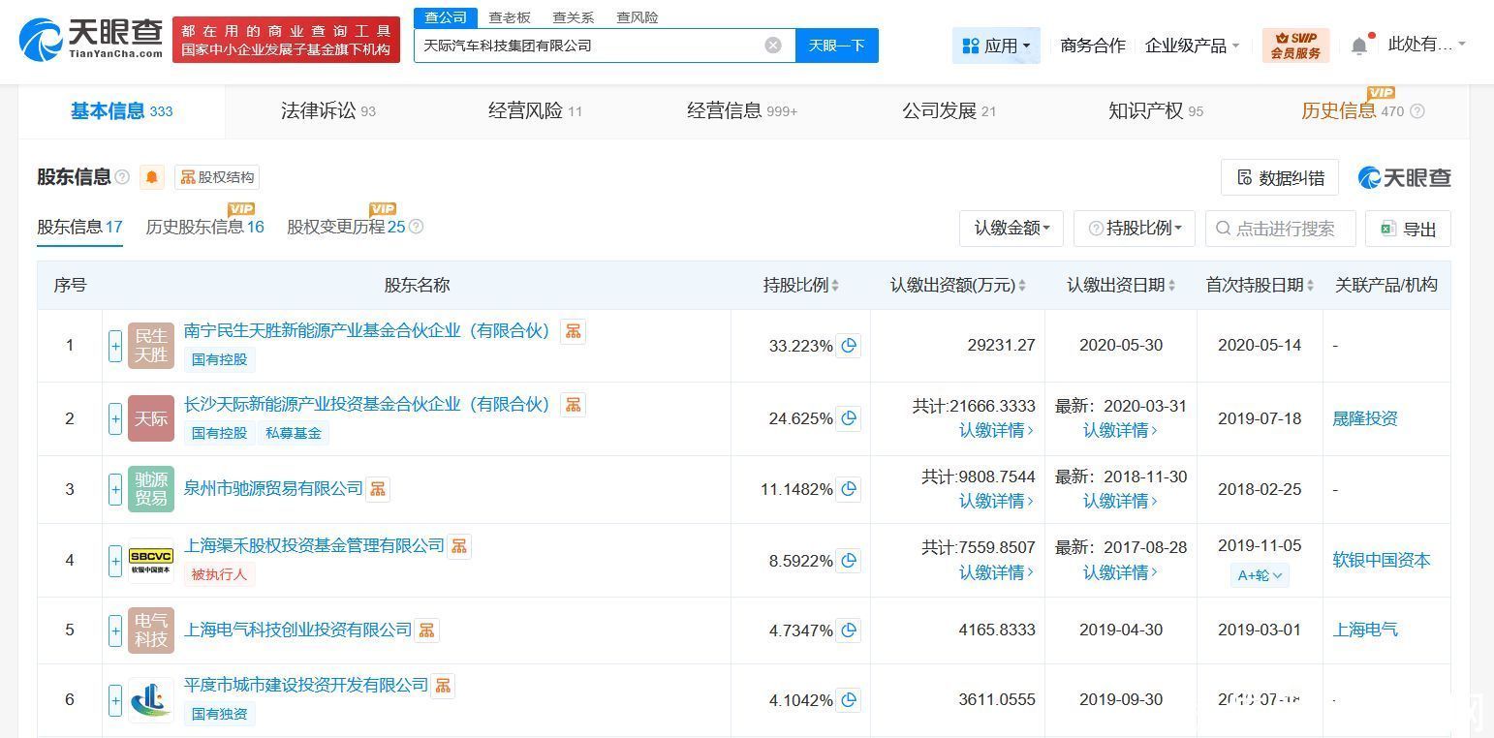
Task: Expand row 1 南宁民生天胜 shareholder
Action: pos(115,346)
